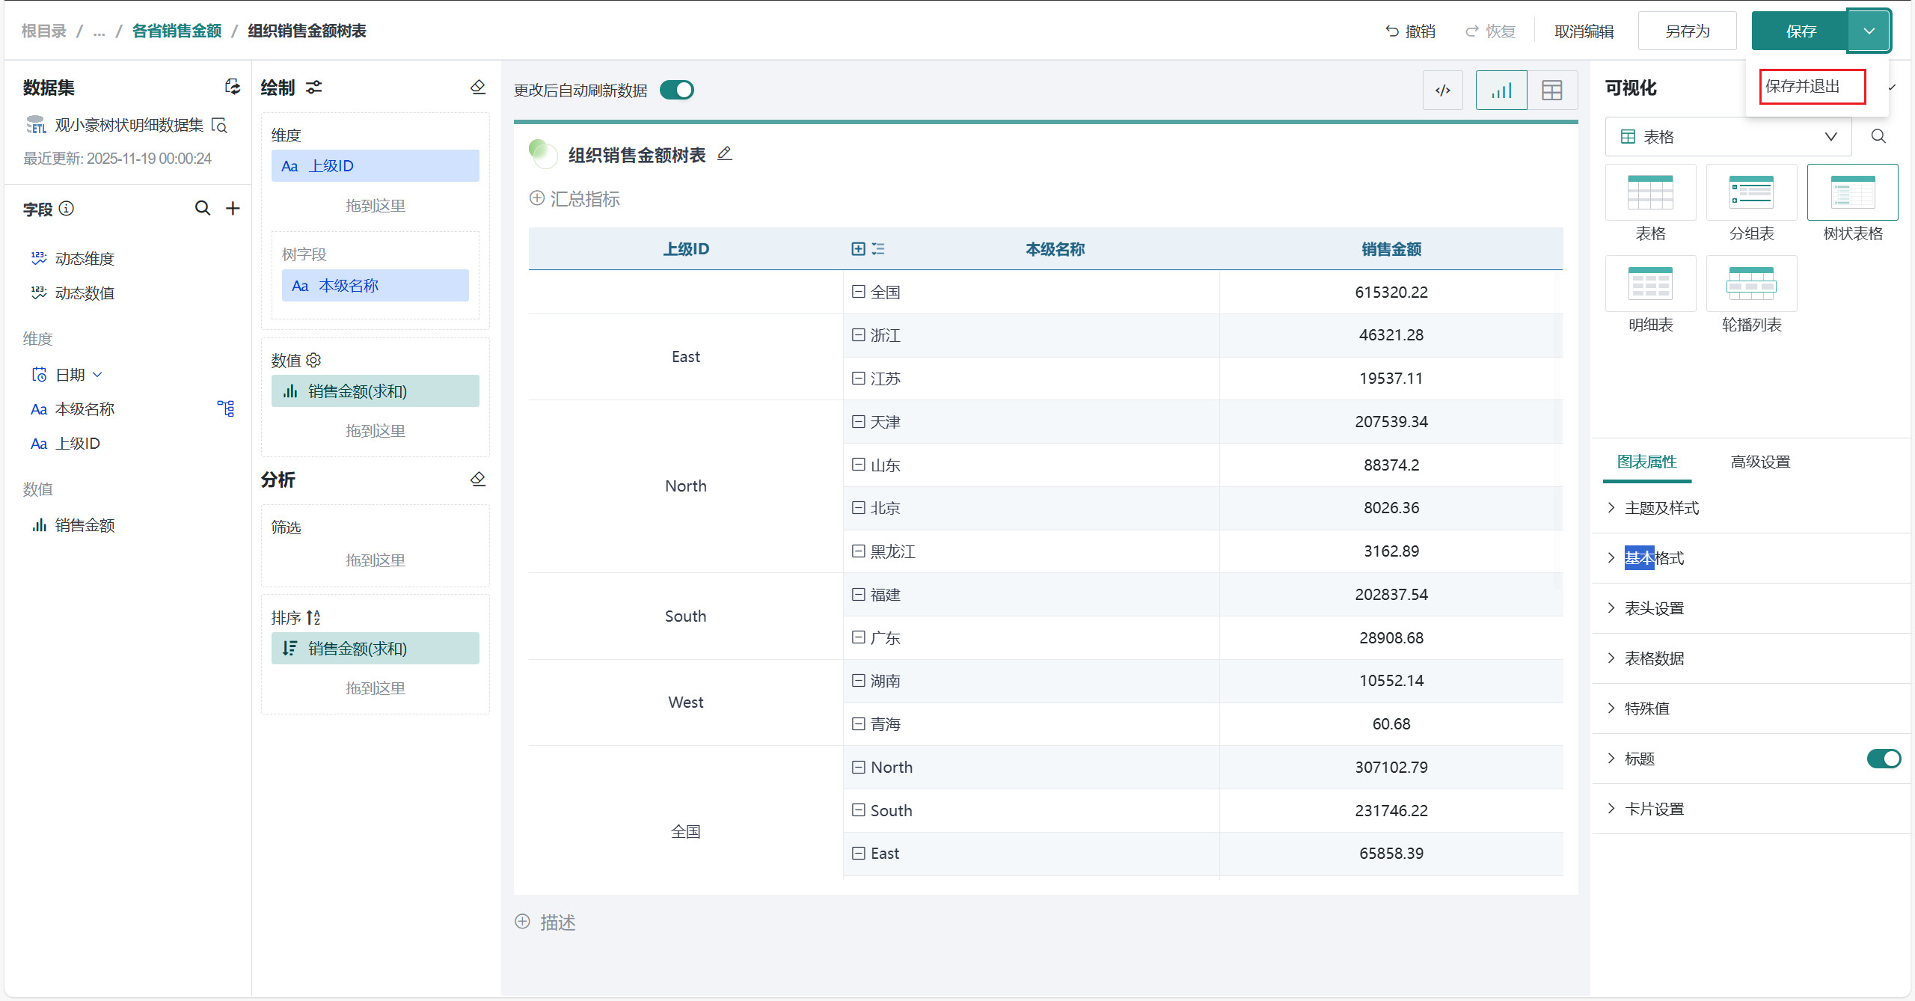
Task: Switch to the 高级设置 tab
Action: coord(1759,462)
